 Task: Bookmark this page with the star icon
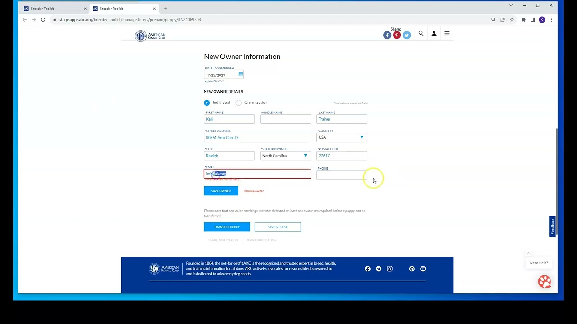point(512,20)
